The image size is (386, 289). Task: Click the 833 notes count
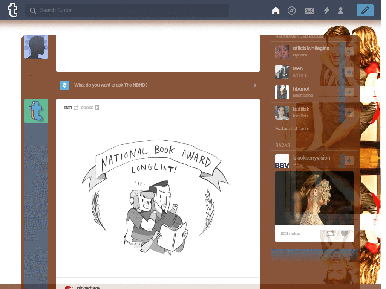click(x=290, y=233)
